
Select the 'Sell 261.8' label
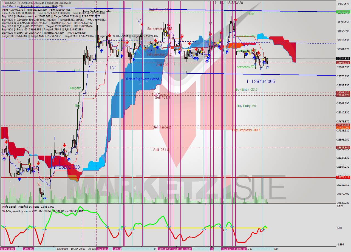click(161, 150)
